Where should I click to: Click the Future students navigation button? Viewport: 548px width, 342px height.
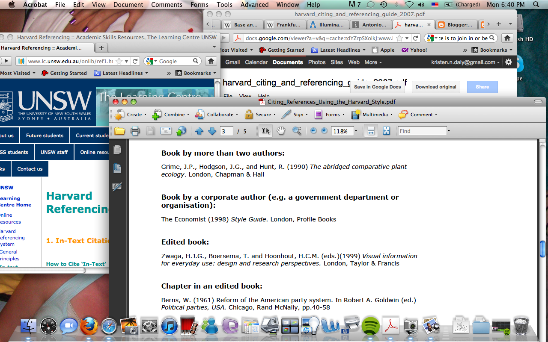[x=45, y=136]
